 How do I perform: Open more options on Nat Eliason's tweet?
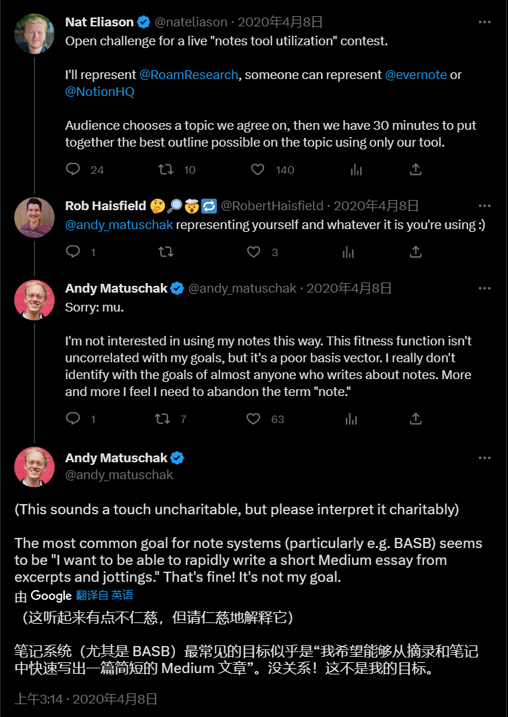coord(484,22)
